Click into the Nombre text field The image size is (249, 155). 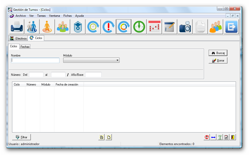[35, 60]
